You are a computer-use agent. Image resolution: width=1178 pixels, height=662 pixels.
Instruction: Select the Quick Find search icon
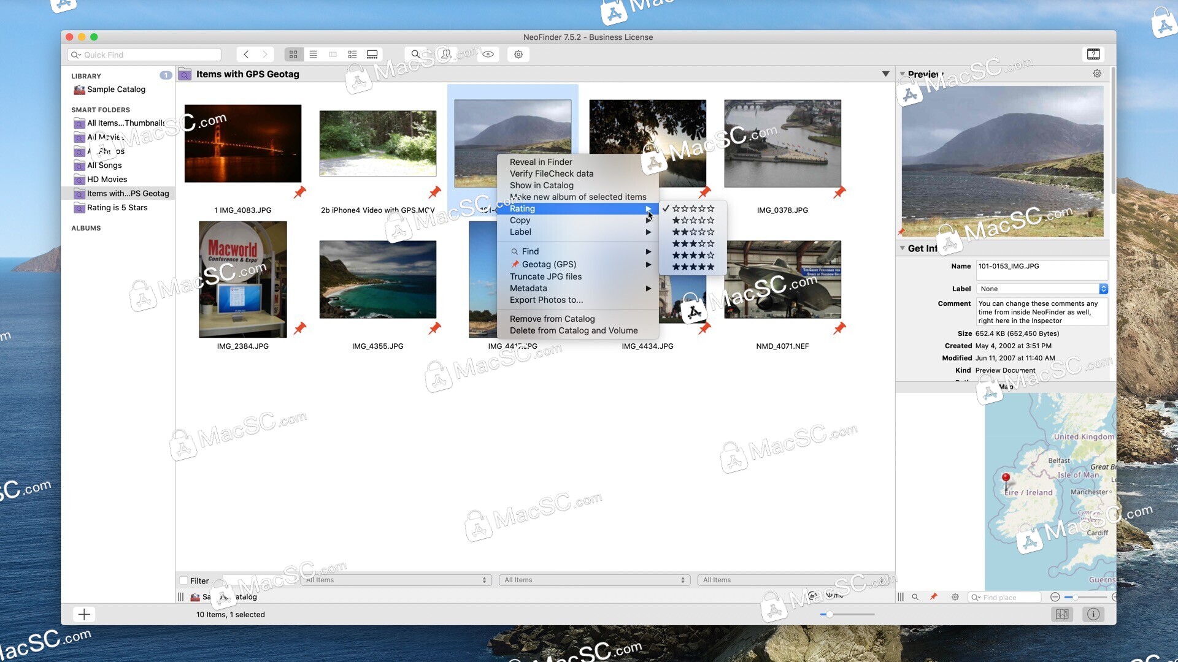click(x=77, y=54)
